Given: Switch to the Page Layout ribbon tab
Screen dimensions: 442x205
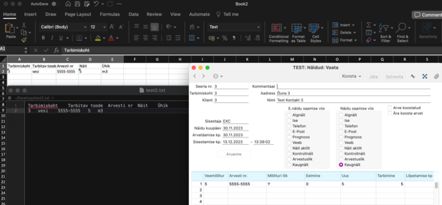Looking at the screenshot, I should [x=78, y=15].
